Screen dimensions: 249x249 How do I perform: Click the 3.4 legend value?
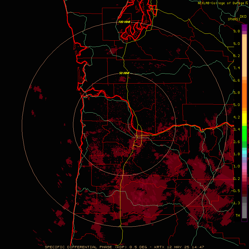[237, 129]
